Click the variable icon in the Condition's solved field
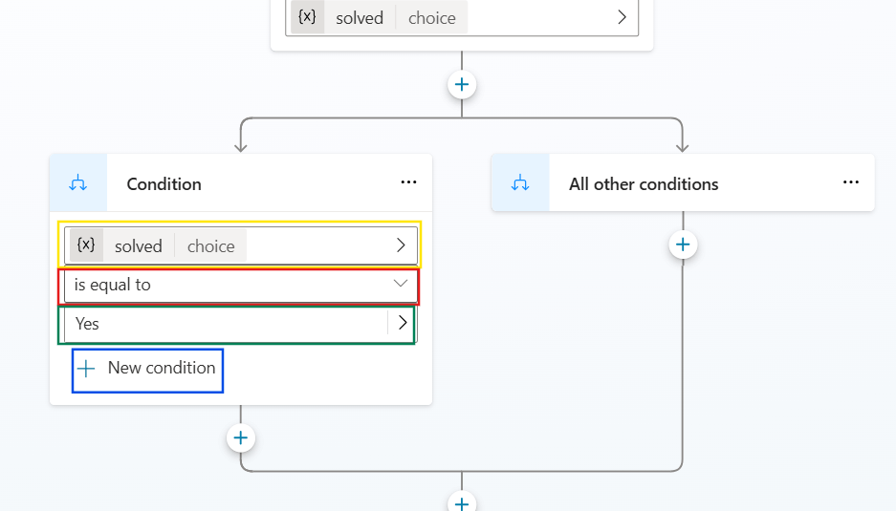The image size is (896, 511). click(86, 245)
